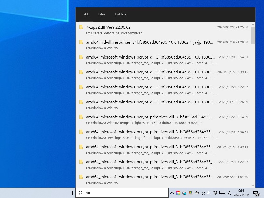Click path C:¥Users¥Hideto¥OneDrive¥Archived

[x=114, y=33]
